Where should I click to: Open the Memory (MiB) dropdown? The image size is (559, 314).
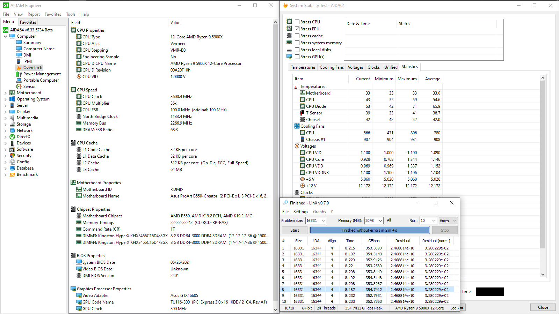[x=380, y=220]
